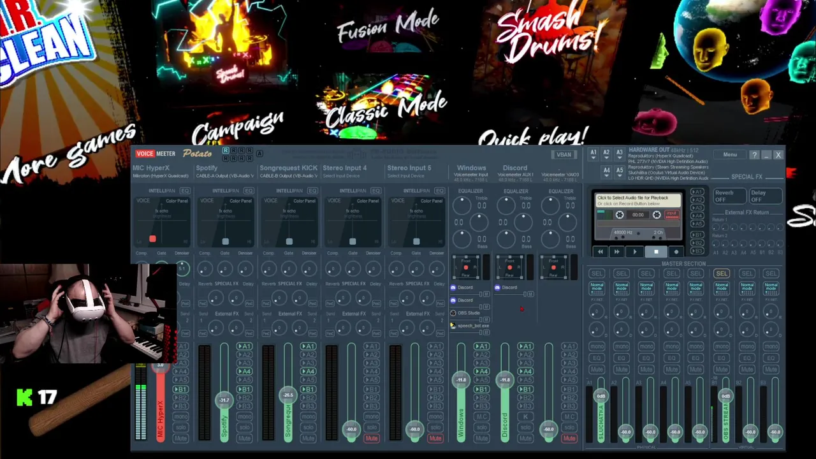Click the first SEL button in Master Section
The image size is (816, 459).
(597, 273)
